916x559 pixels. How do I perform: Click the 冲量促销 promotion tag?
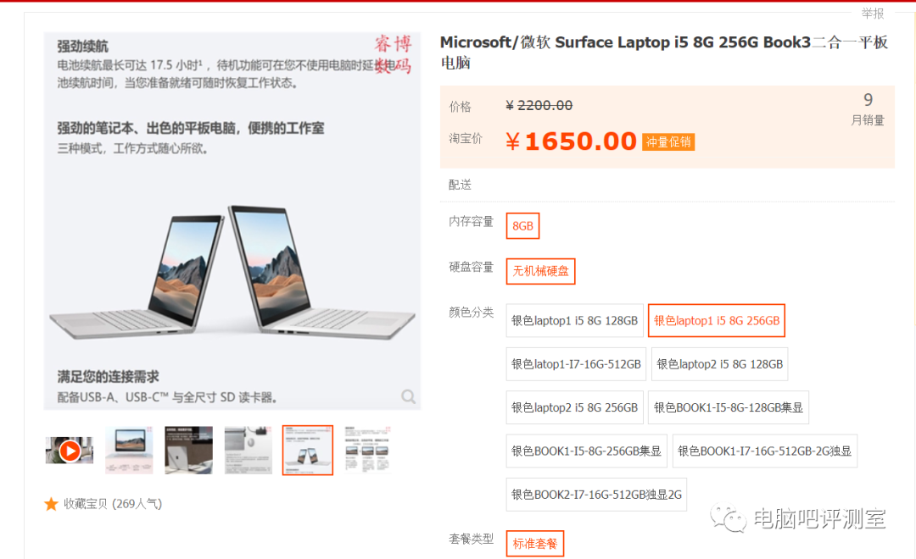[668, 141]
